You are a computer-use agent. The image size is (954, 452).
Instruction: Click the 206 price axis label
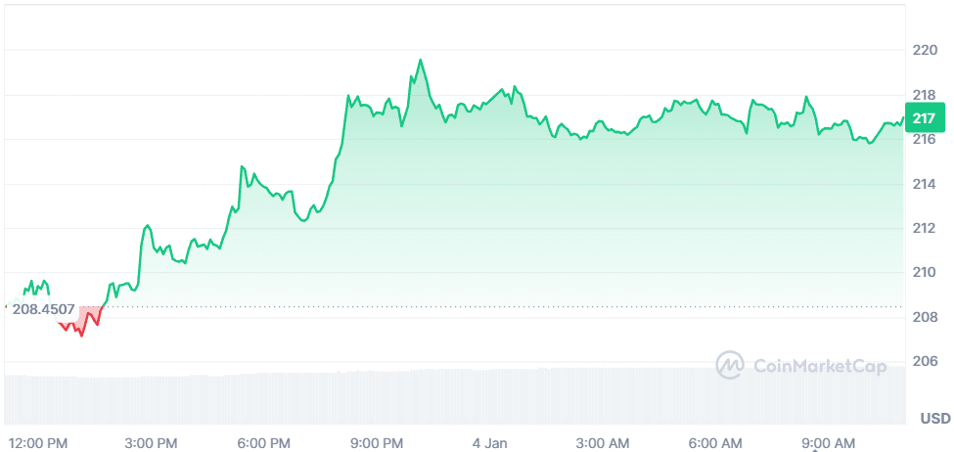click(x=926, y=362)
